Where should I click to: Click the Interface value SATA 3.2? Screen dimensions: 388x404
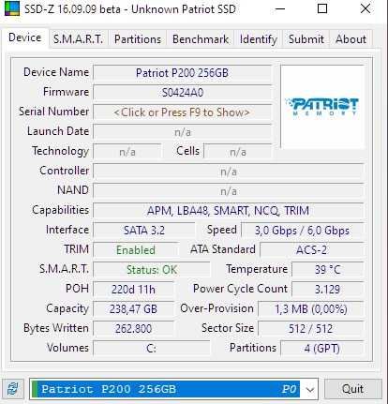tap(144, 231)
